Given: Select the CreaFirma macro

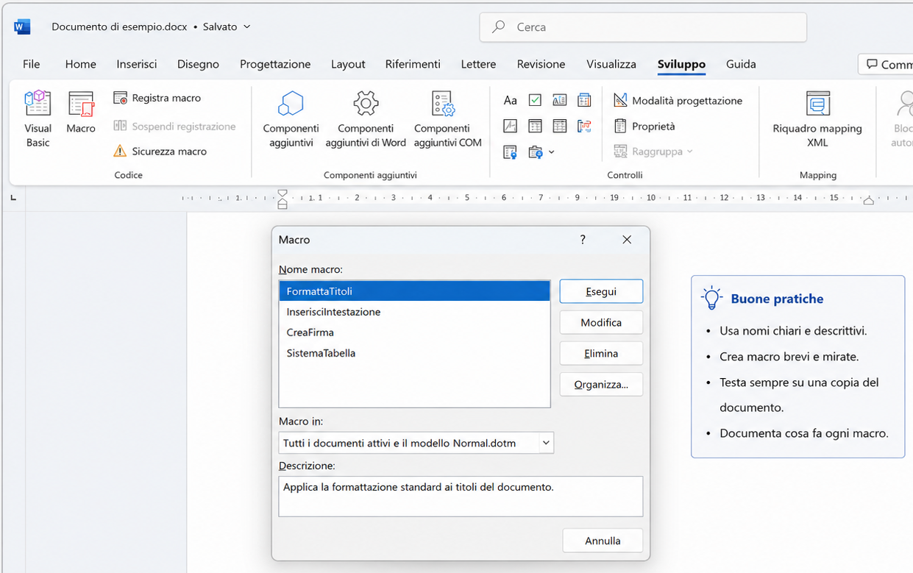Looking at the screenshot, I should pos(415,332).
